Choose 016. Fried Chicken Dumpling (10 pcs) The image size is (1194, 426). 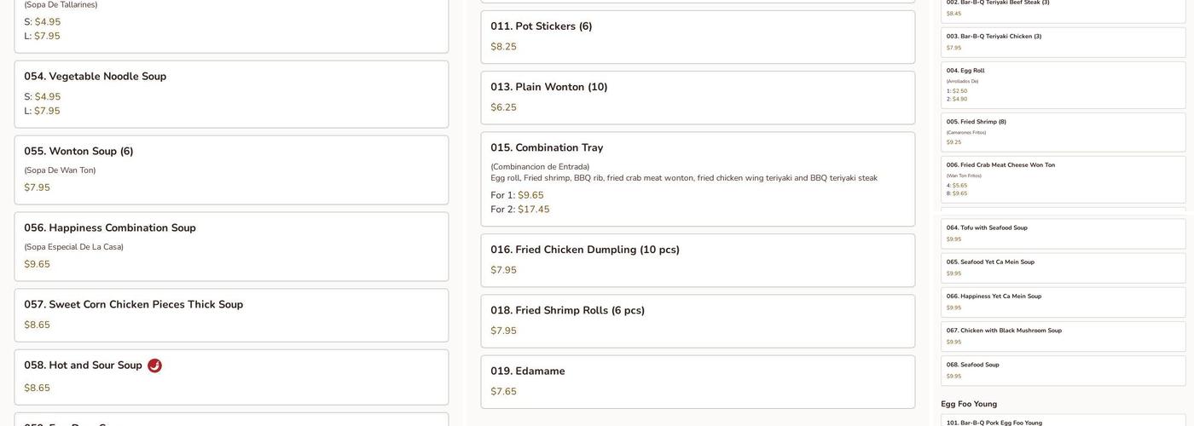697,260
